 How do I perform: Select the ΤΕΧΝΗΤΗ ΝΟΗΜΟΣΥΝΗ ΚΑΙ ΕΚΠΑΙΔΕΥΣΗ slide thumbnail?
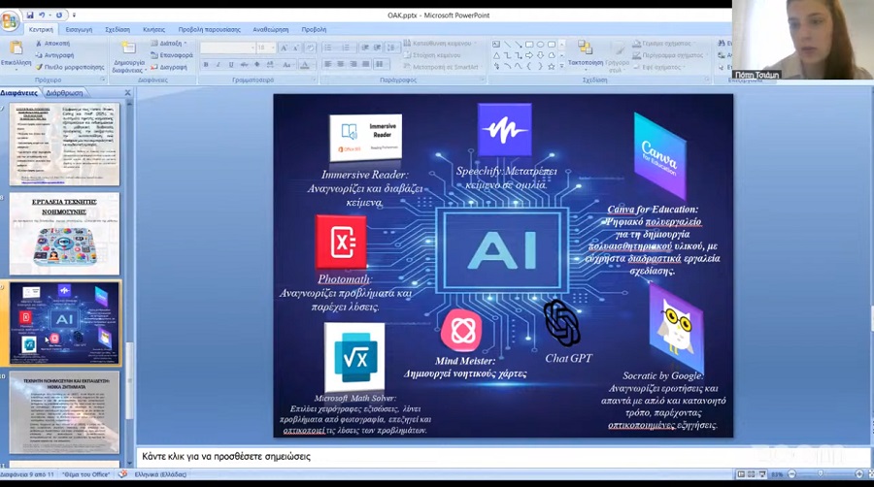(x=65, y=412)
